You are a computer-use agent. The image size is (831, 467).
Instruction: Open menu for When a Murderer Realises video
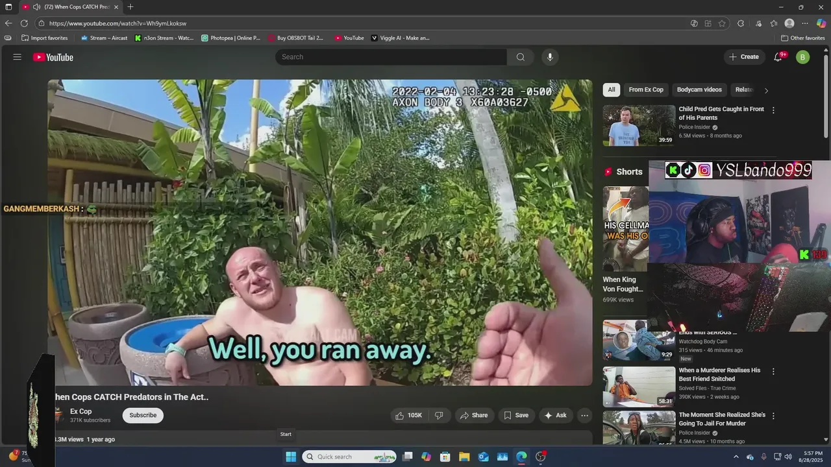(x=773, y=372)
